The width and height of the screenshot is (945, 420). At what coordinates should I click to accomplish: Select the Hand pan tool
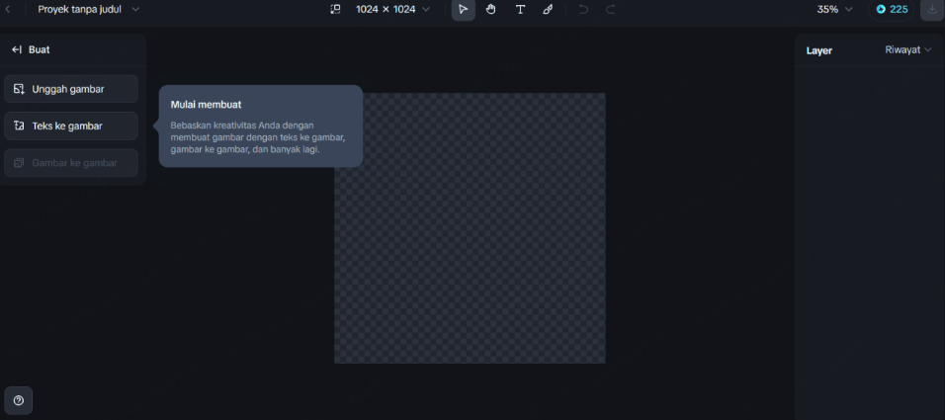tap(491, 10)
